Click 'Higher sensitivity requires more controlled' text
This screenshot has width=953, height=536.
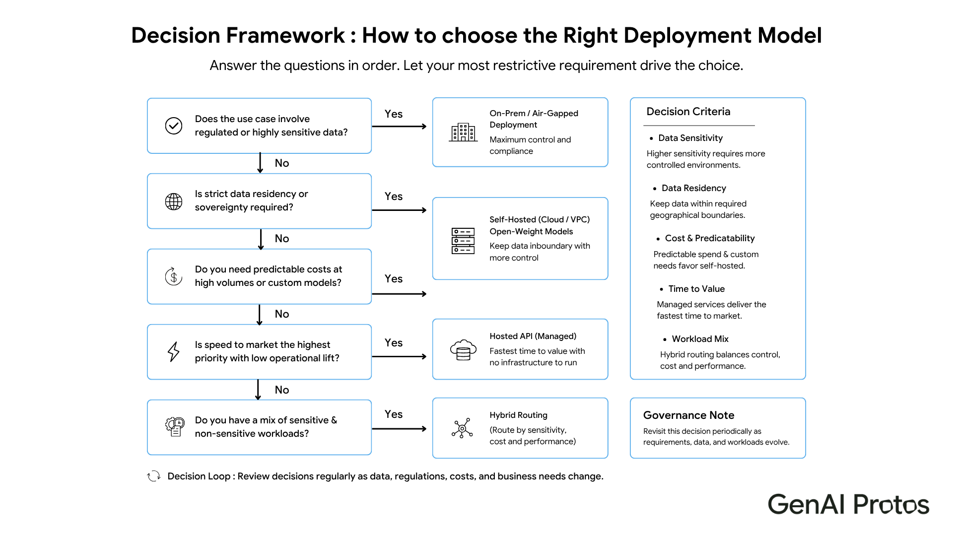point(706,159)
